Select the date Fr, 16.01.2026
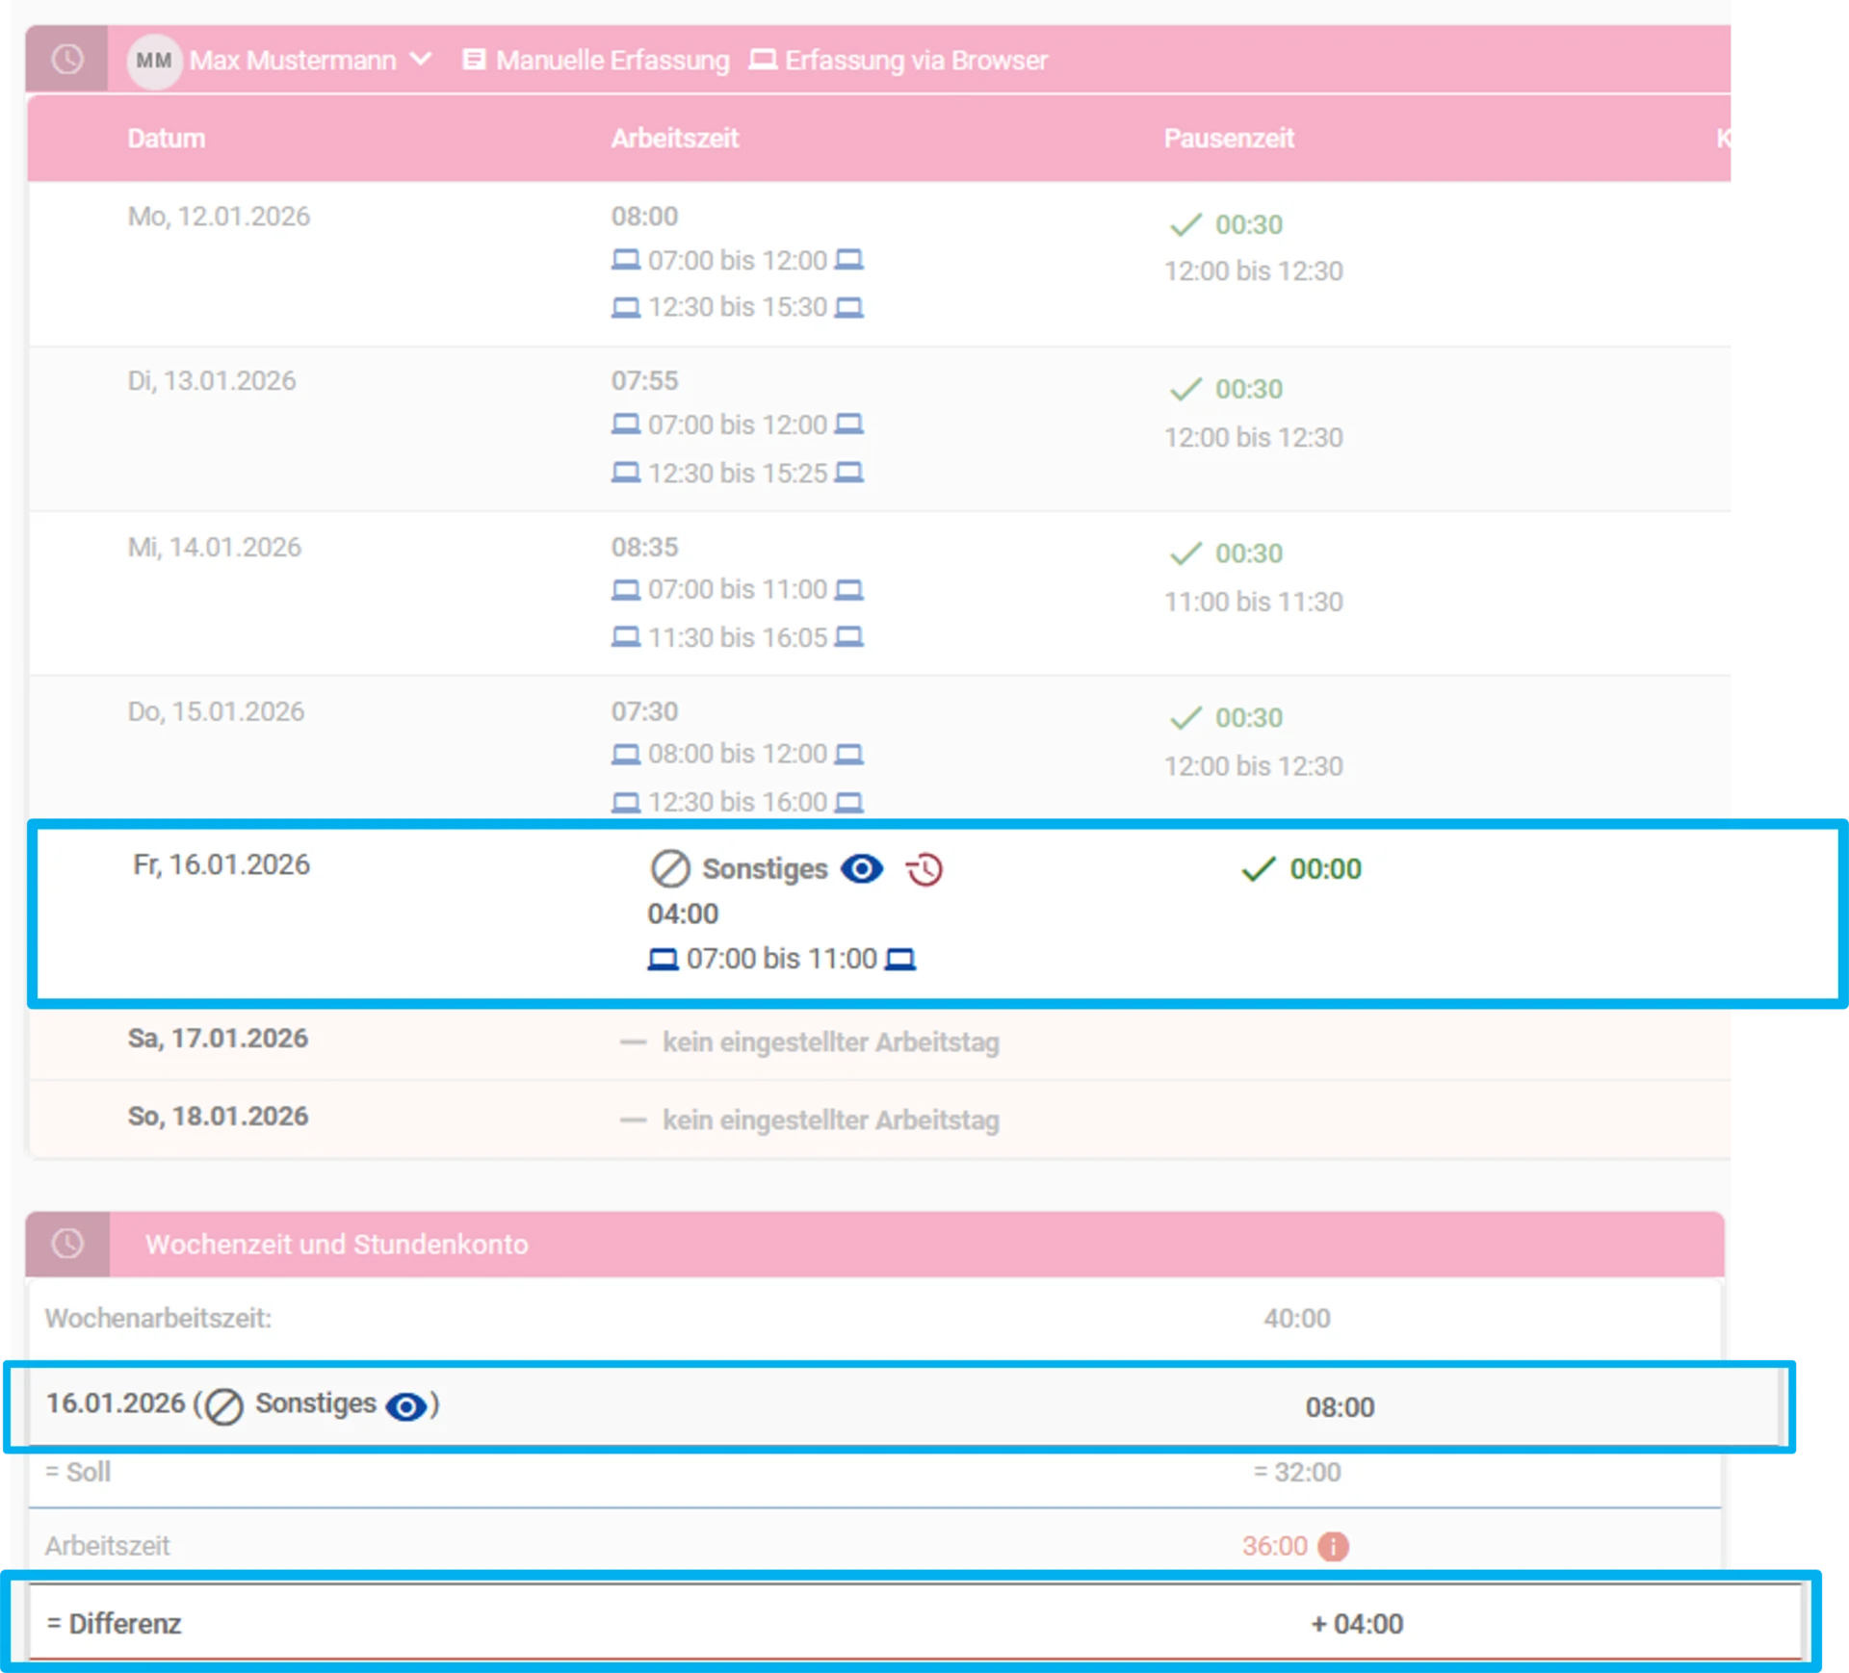Screen dimensions: 1849x1673 221,865
